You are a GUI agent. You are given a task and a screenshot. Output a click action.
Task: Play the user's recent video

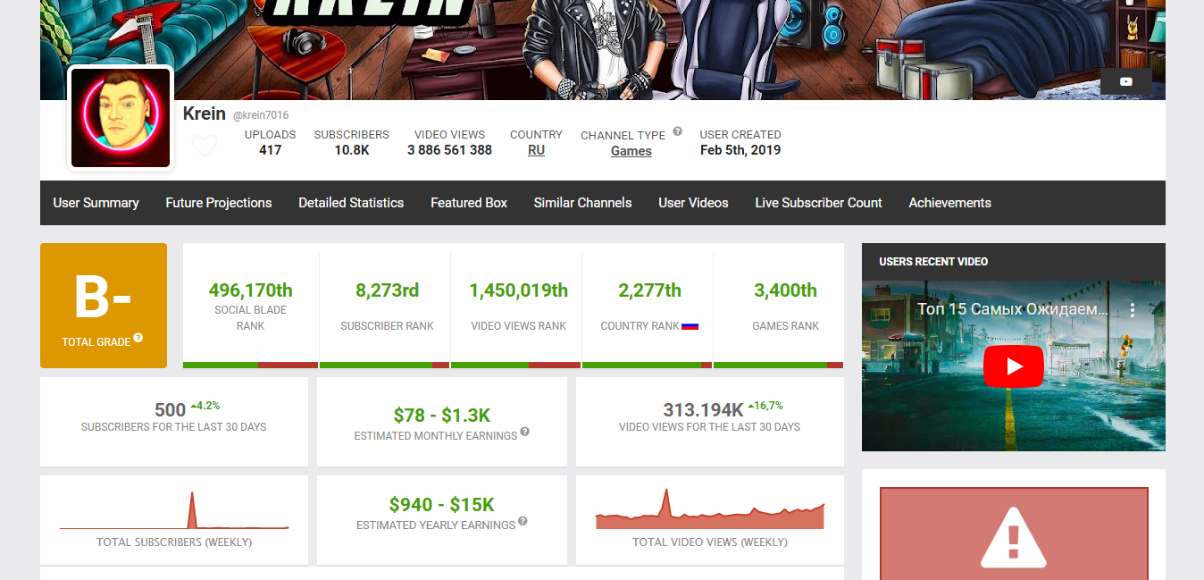(x=1014, y=366)
